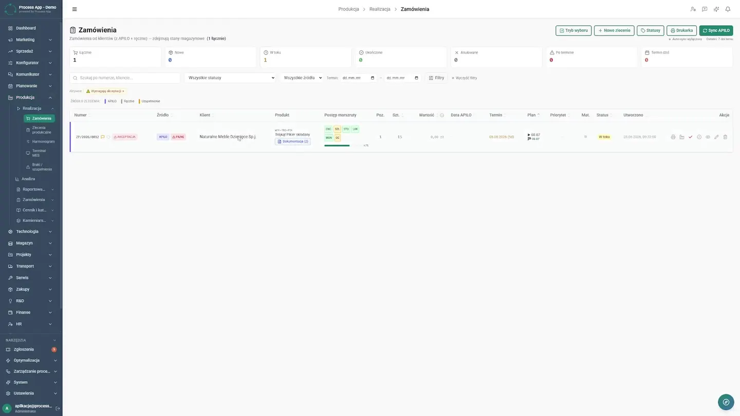Open Terminal MES in the sidebar
This screenshot has width=740, height=416.
(40, 153)
